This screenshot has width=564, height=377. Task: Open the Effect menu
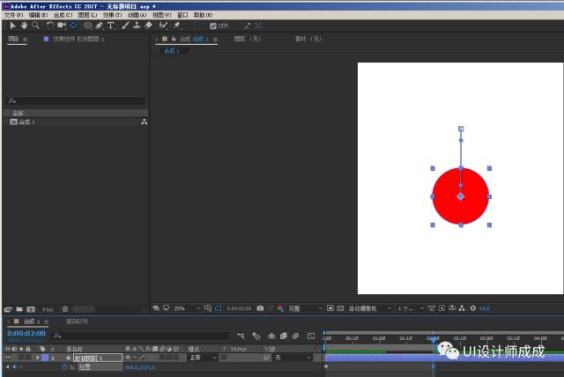point(112,15)
